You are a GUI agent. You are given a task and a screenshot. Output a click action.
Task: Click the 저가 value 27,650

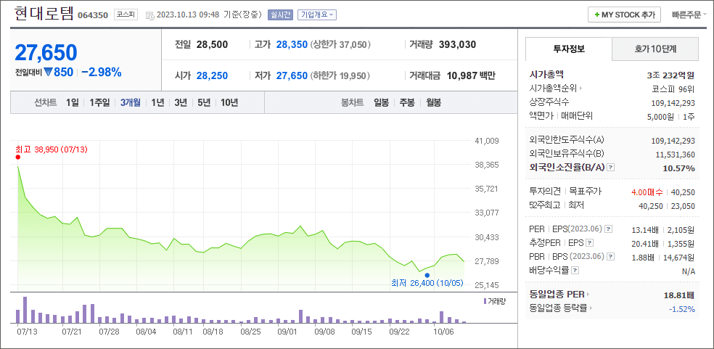[292, 76]
